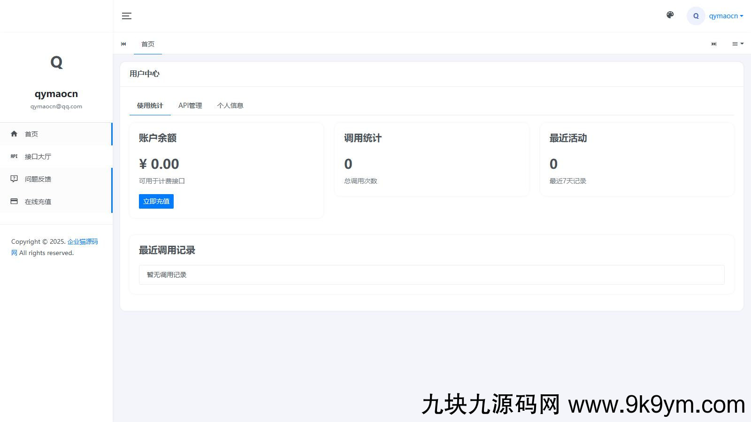This screenshot has height=422, width=751.
Task: Toggle the hamburger sidebar collapse icon
Action: pyautogui.click(x=127, y=16)
